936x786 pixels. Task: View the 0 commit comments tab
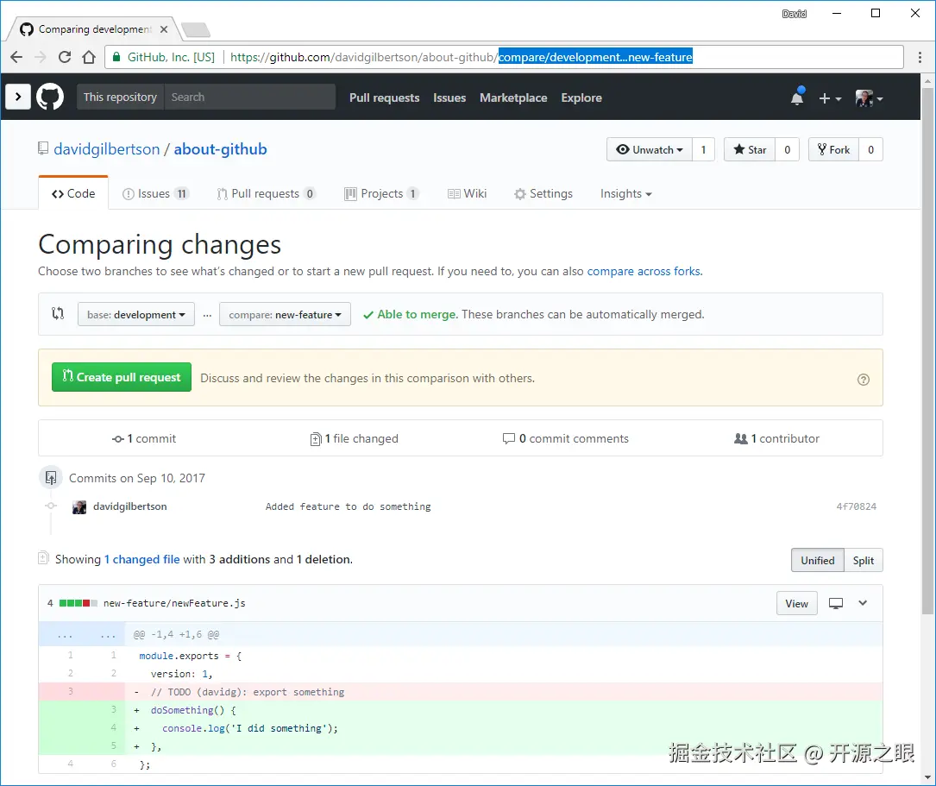(566, 438)
